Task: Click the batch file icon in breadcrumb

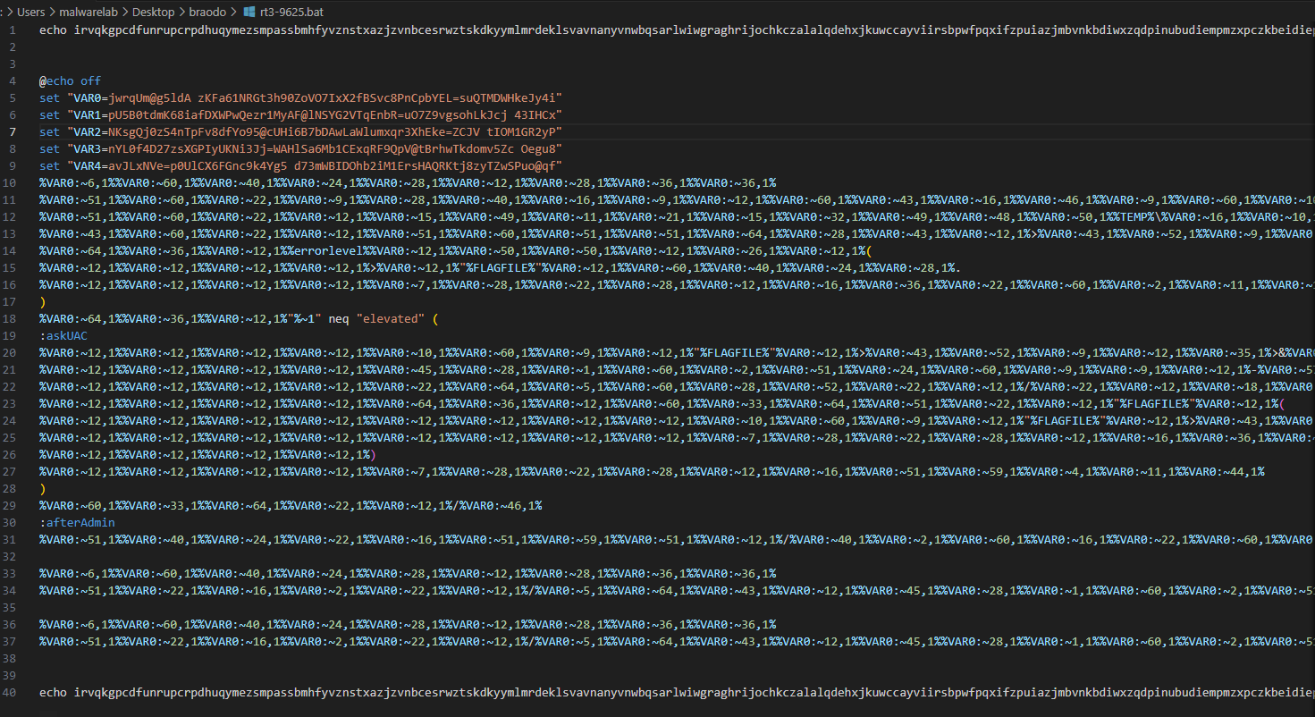Action: pyautogui.click(x=249, y=13)
